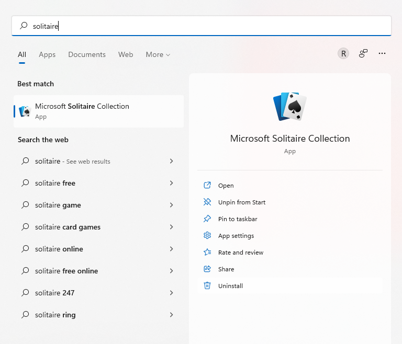Expand the solitaire free suggestion arrow
The width and height of the screenshot is (402, 344).
[171, 183]
